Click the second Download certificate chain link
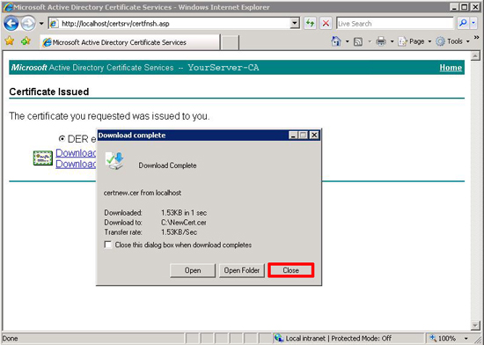484x345 pixels. 76,164
